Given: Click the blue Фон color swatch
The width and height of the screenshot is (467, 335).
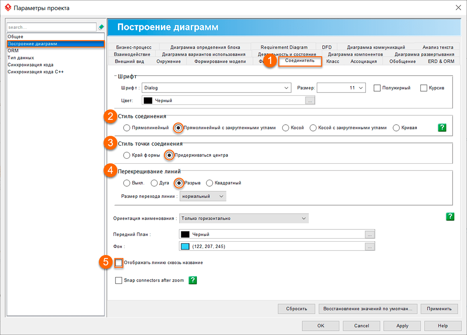Looking at the screenshot, I should 185,247.
